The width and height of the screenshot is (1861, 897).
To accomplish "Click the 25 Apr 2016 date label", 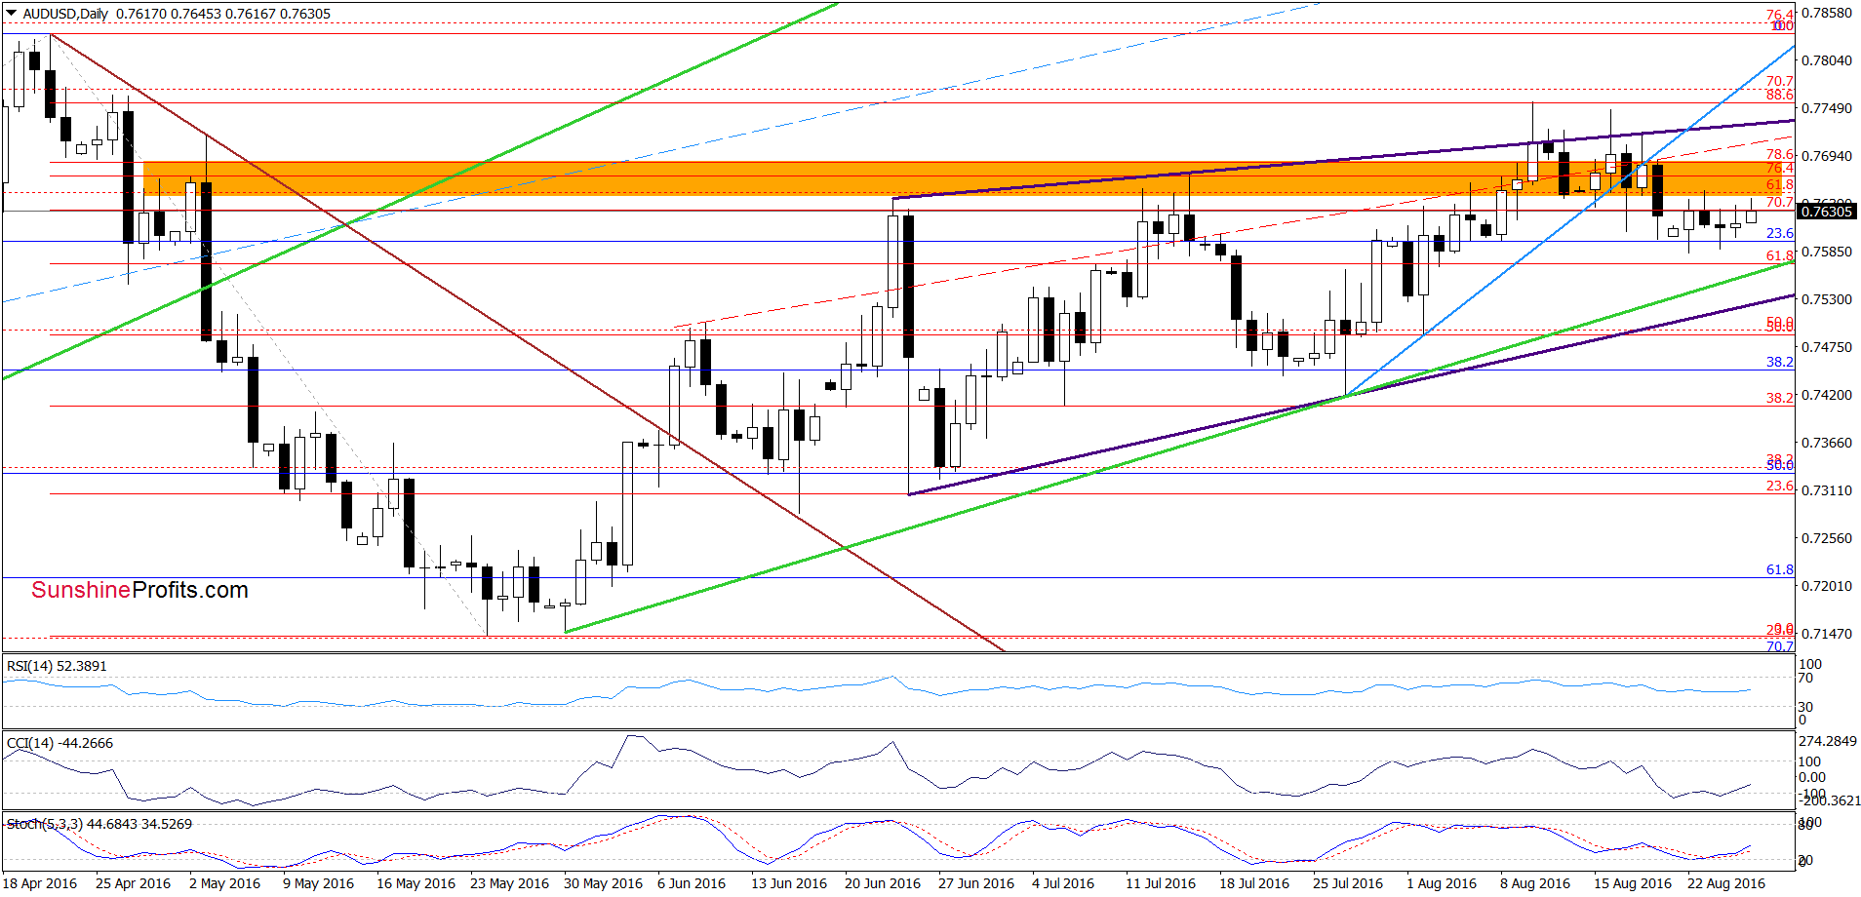I will coord(134,883).
